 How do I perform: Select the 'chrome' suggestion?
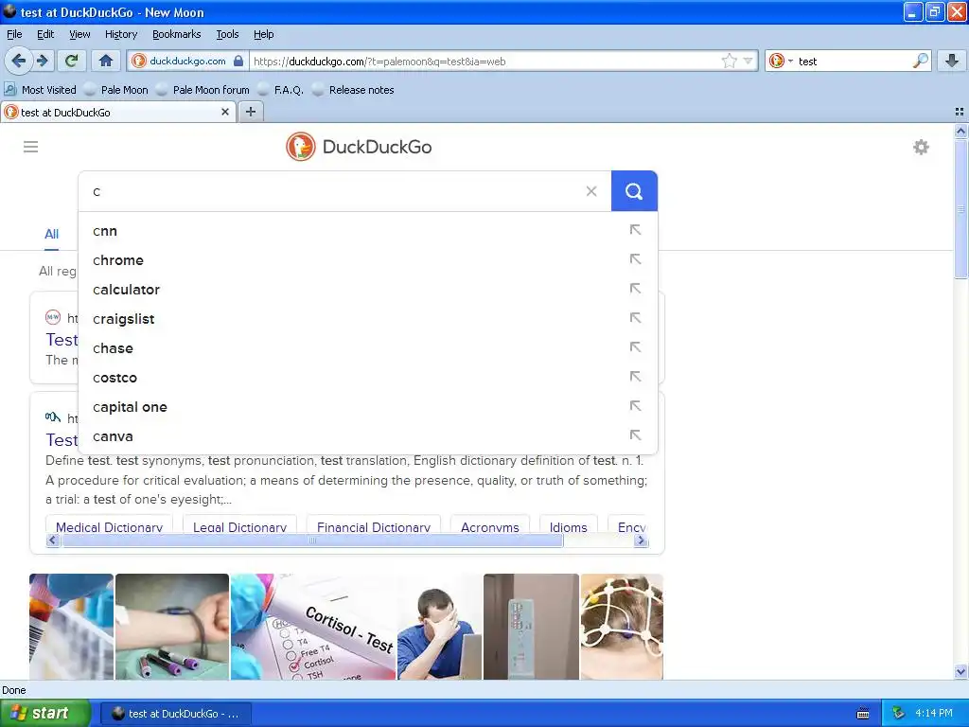pos(368,260)
